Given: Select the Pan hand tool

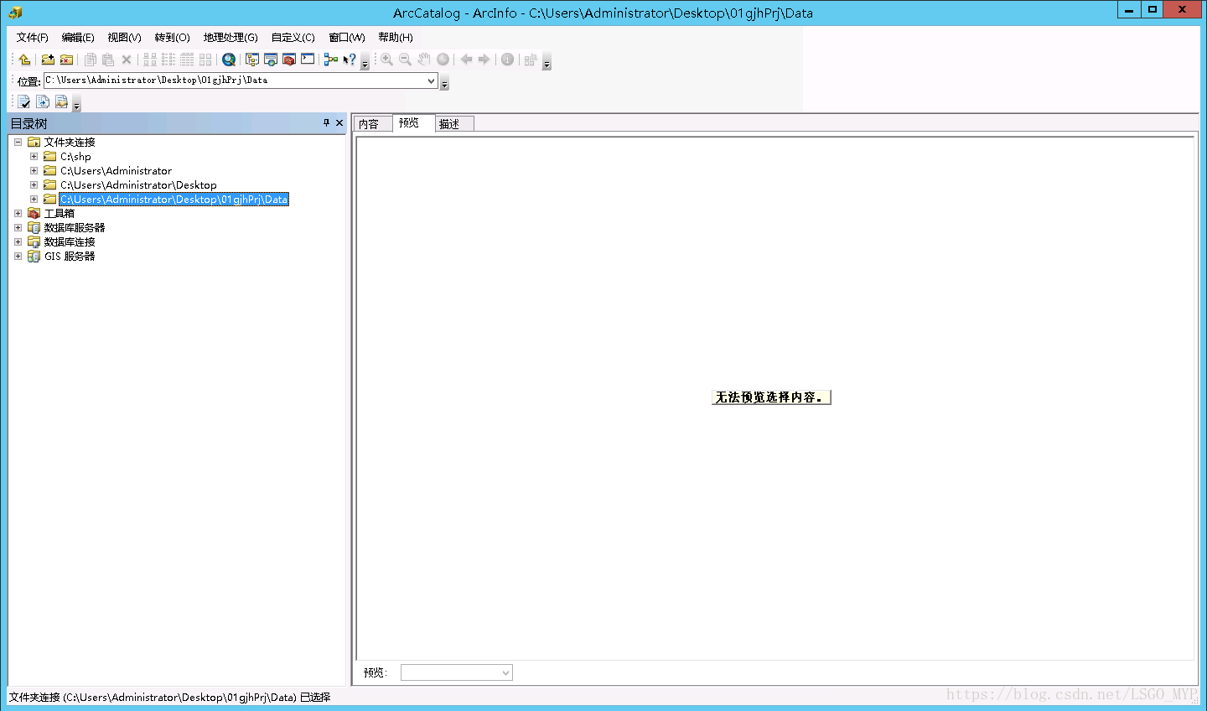Looking at the screenshot, I should [424, 60].
